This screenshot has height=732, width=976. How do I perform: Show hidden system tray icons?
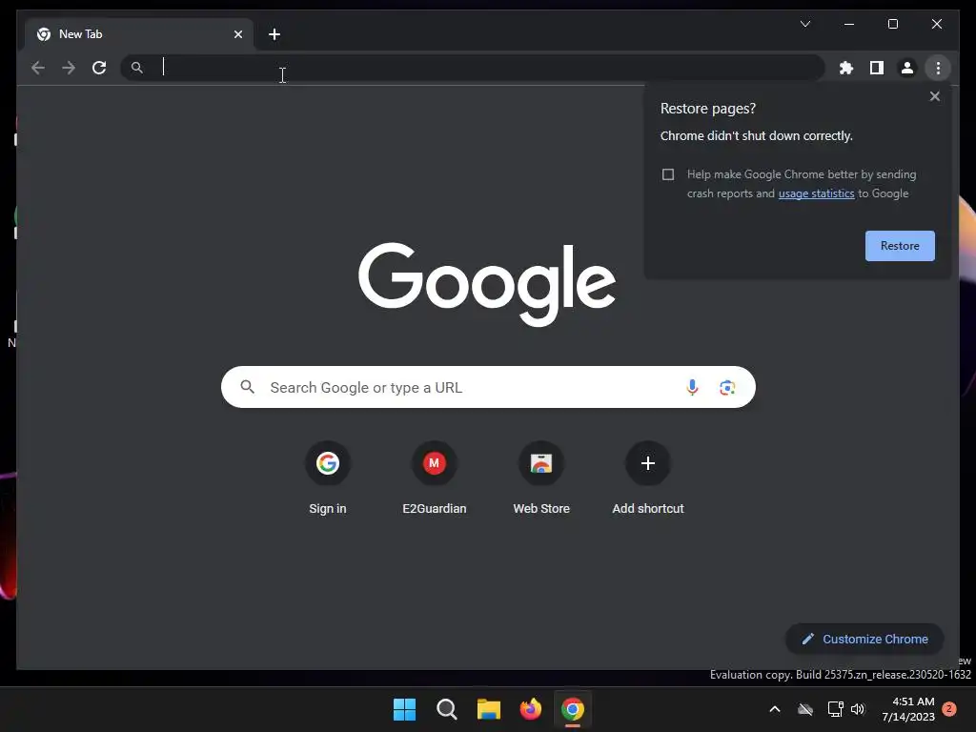774,709
